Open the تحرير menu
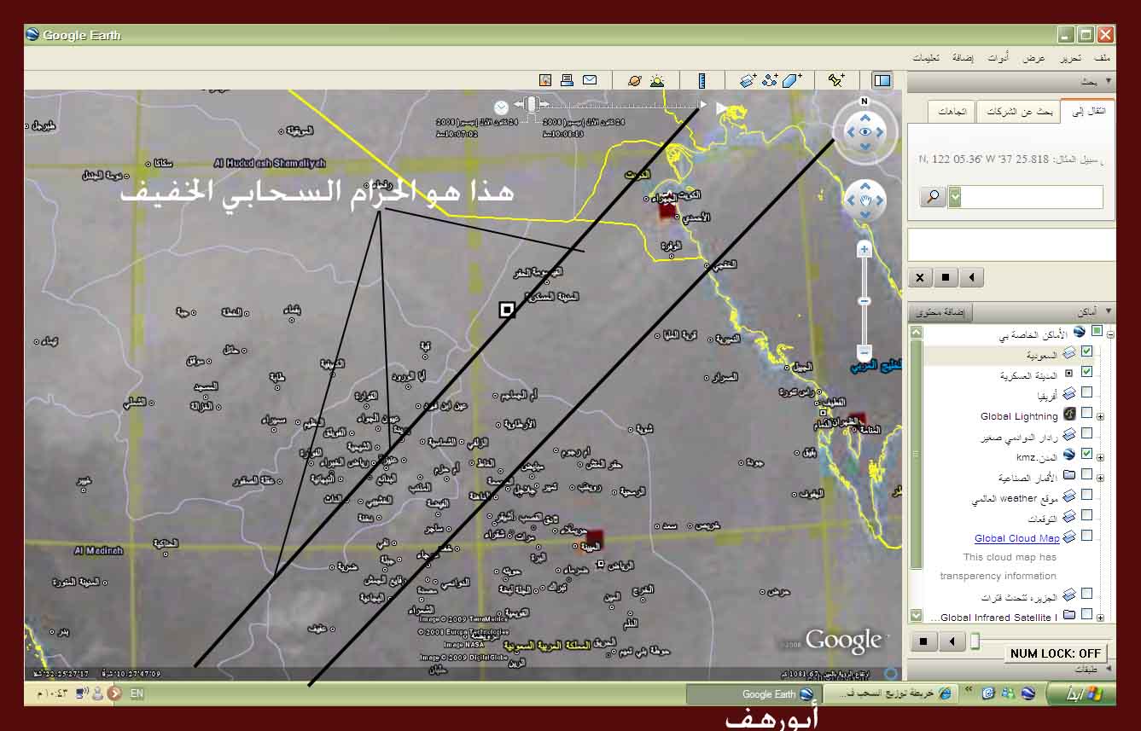The width and height of the screenshot is (1141, 731). pyautogui.click(x=1071, y=57)
